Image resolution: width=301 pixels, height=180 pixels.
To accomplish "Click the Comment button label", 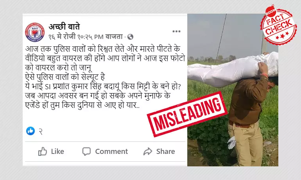I will coord(111,151).
